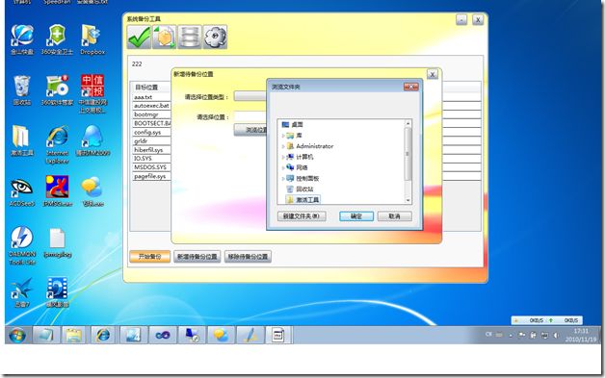
Task: Click the 请选择位置 text field
Action: coord(250,116)
